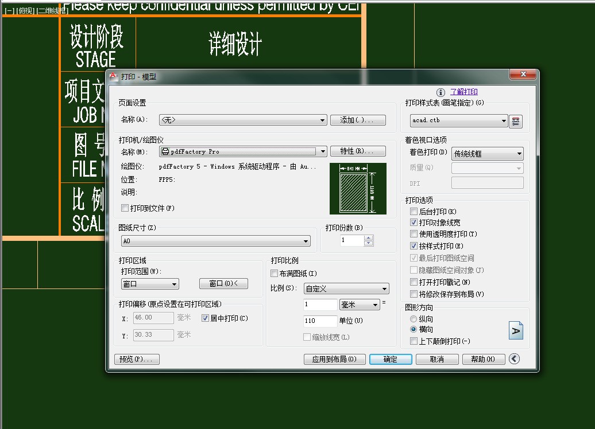Enable 后台打印 checkbox

pos(414,212)
